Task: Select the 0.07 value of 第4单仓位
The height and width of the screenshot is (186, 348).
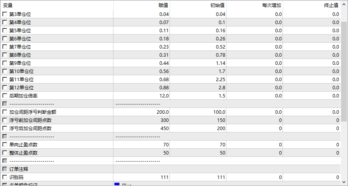Action: click(x=164, y=23)
